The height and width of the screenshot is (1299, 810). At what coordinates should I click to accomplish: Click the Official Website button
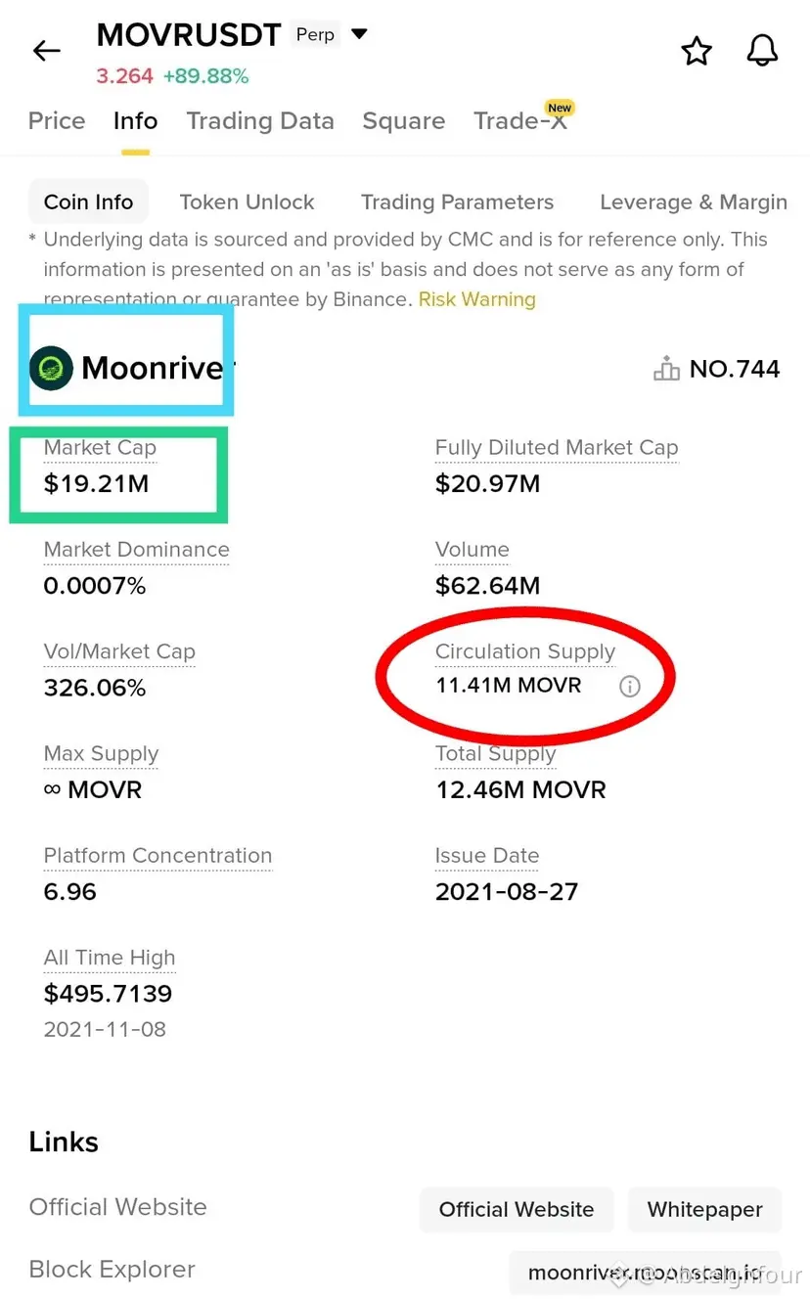516,1209
